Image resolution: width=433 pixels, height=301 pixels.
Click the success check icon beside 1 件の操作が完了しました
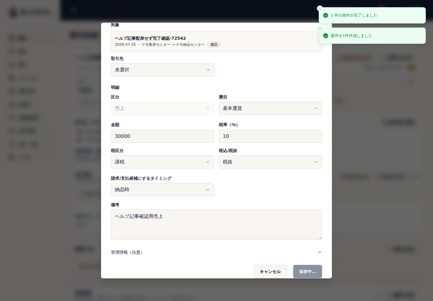point(326,15)
